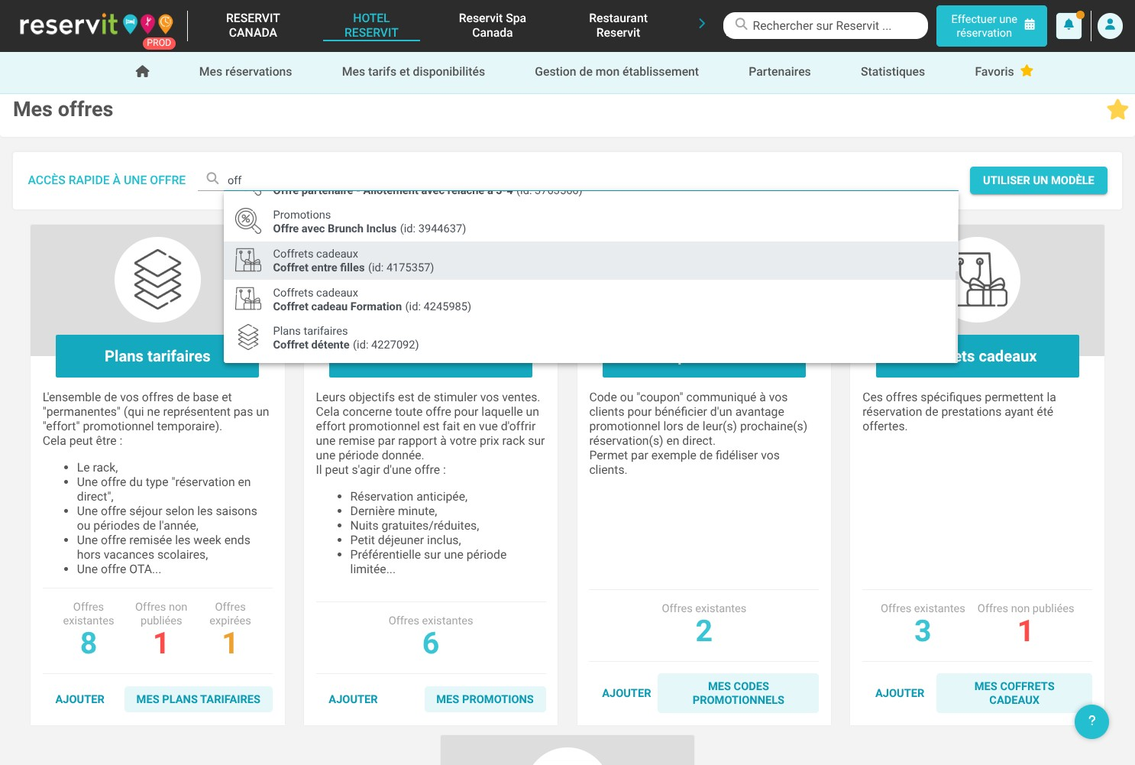Click UTILISER UN MODÈLE button
1135x765 pixels.
point(1038,180)
